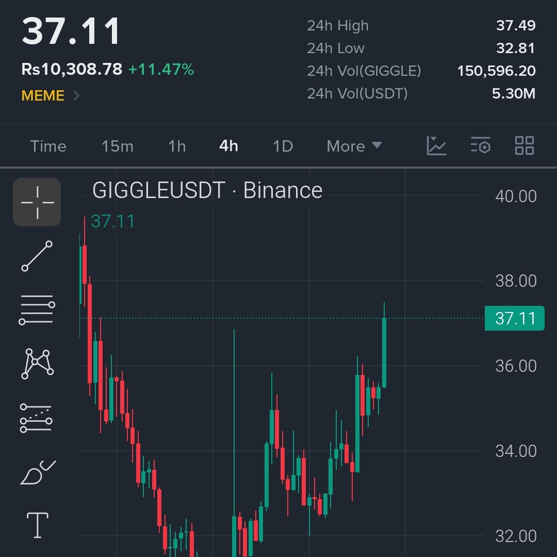Image resolution: width=557 pixels, height=557 pixels.
Task: Click the chevron next to MEME
Action: pyautogui.click(x=76, y=95)
